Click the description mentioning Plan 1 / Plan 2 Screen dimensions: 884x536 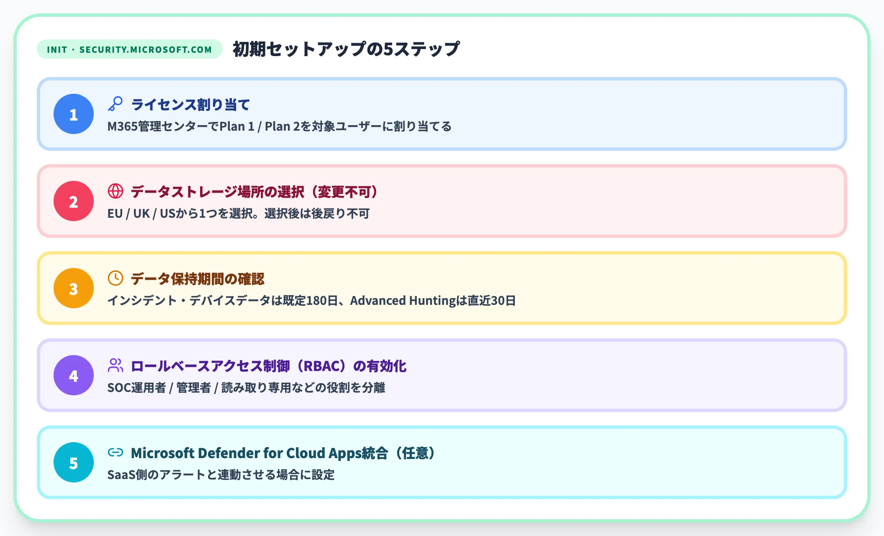pos(280,126)
